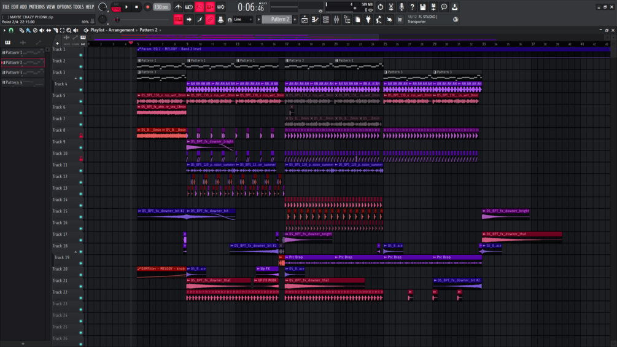617x347 pixels.
Task: Open the Line snap dropdown
Action: pos(243,20)
